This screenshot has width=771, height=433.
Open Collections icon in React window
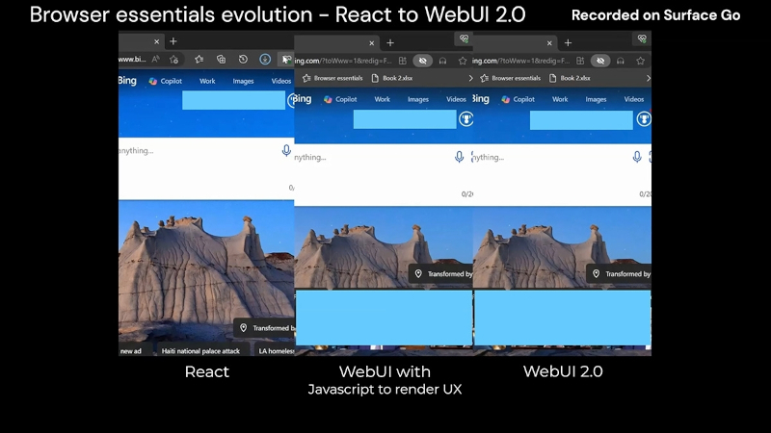222,60
